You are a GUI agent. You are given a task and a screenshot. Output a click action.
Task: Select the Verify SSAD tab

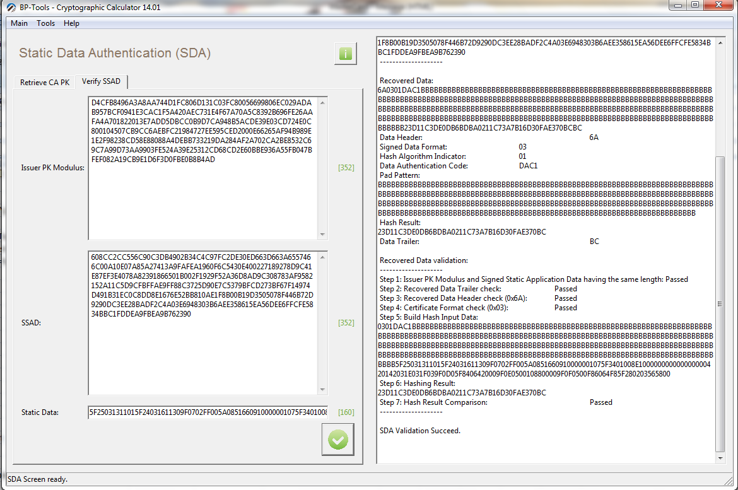coord(101,81)
